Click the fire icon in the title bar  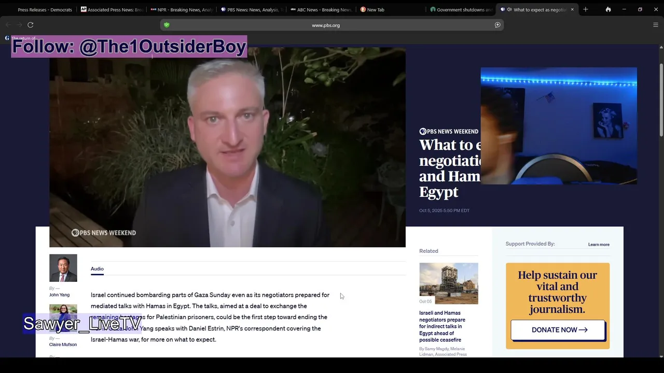[608, 9]
